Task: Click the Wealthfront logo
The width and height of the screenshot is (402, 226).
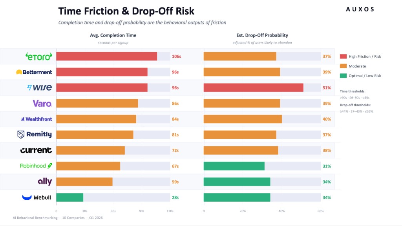Action: tap(36, 119)
